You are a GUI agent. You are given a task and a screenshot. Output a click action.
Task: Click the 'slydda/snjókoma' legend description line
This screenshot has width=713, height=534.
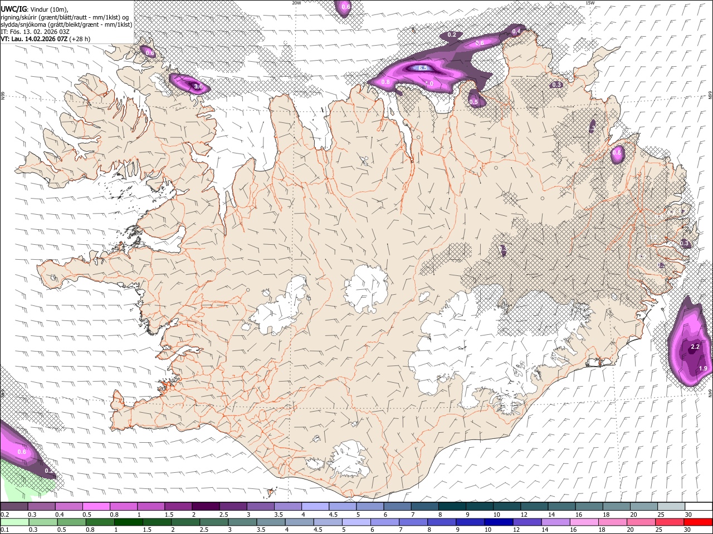point(66,24)
